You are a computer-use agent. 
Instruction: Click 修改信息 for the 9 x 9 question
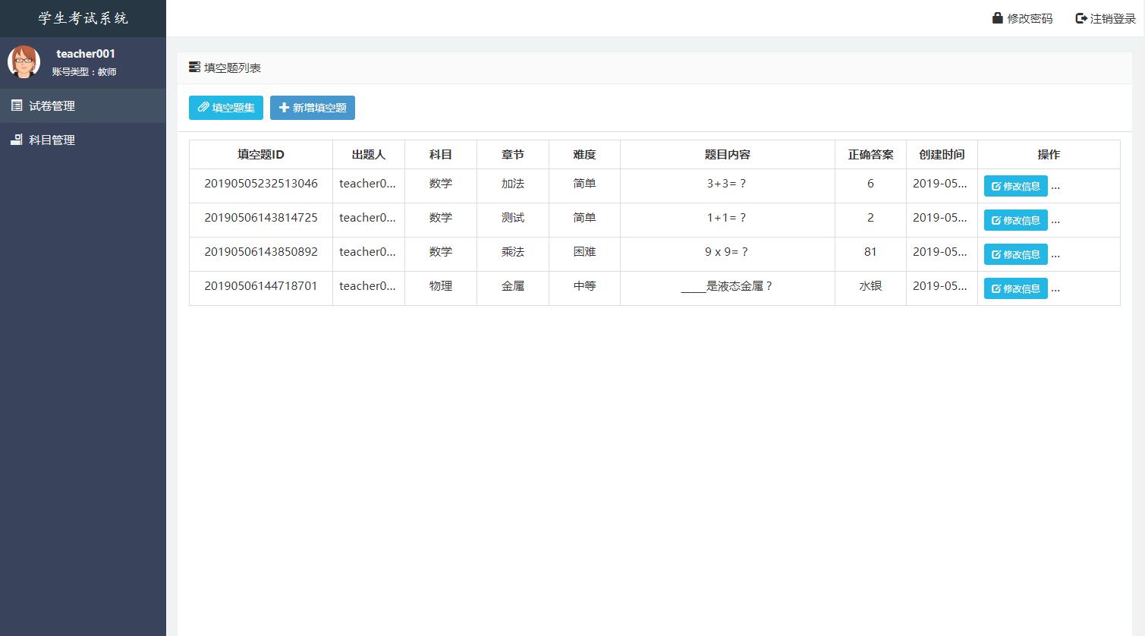click(1016, 254)
